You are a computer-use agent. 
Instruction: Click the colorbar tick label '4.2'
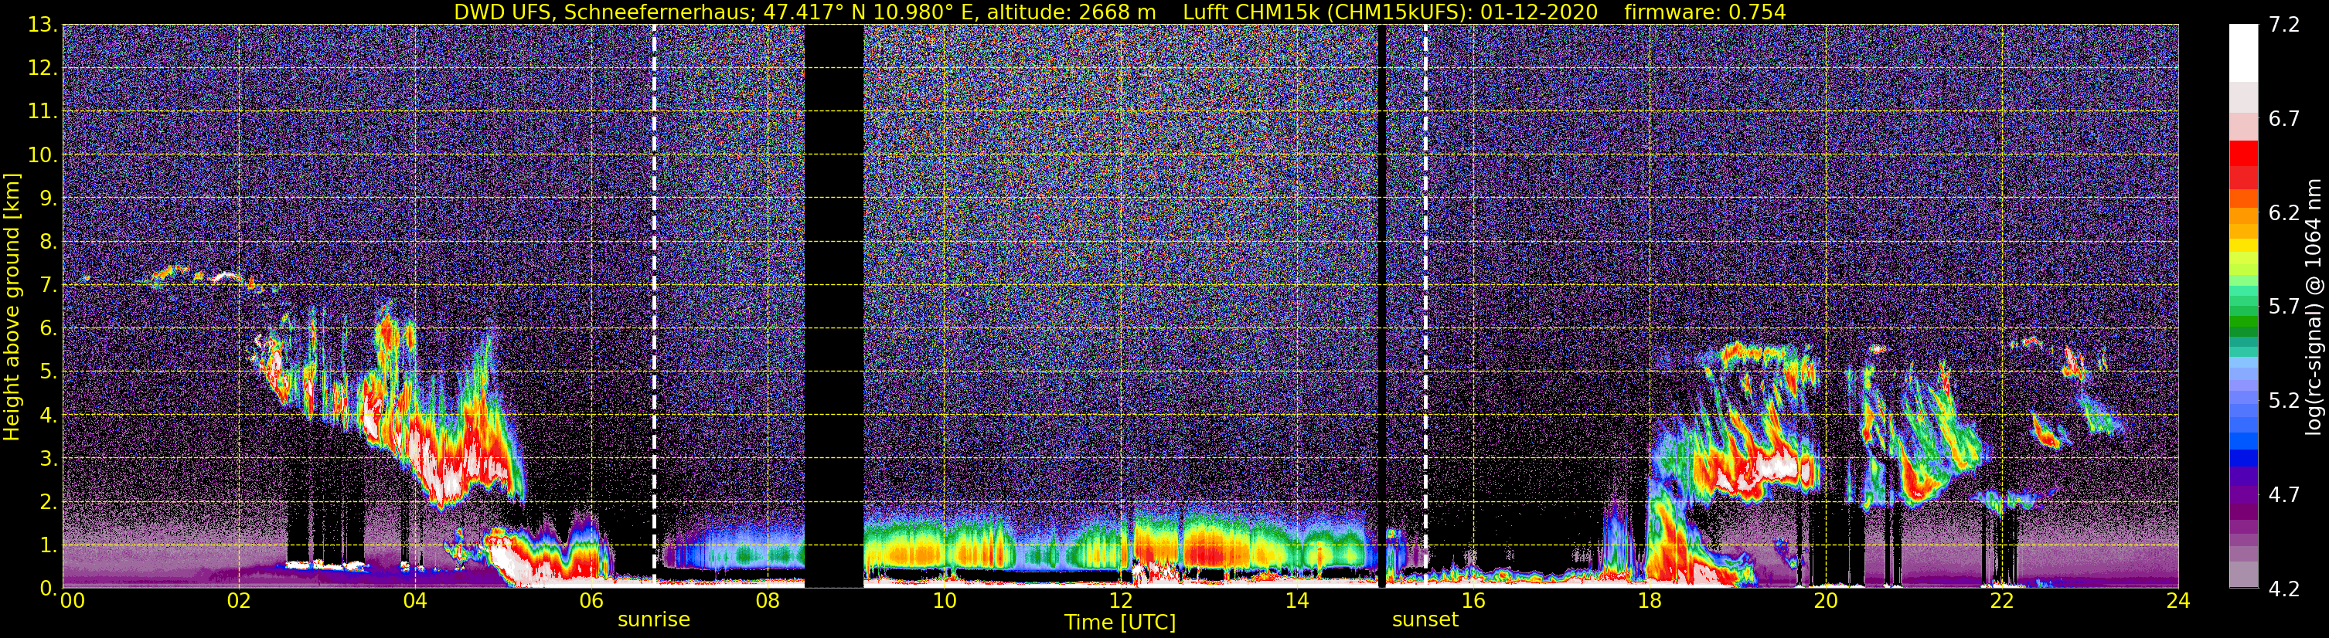pyautogui.click(x=2284, y=589)
